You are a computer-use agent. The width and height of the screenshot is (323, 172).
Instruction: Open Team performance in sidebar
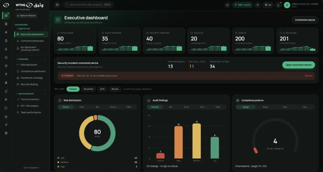coord(31,112)
